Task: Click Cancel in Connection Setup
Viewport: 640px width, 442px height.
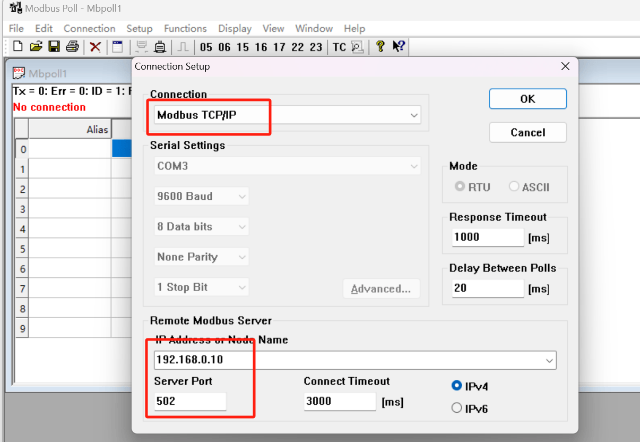Action: pyautogui.click(x=528, y=132)
